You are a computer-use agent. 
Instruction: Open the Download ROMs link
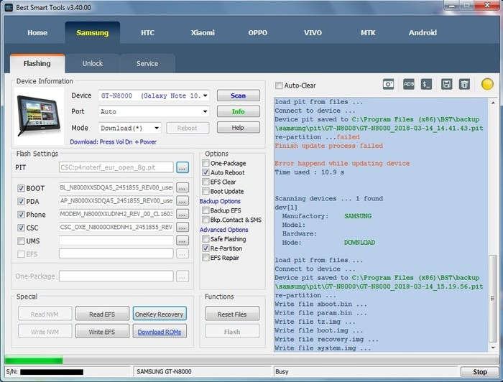point(160,332)
